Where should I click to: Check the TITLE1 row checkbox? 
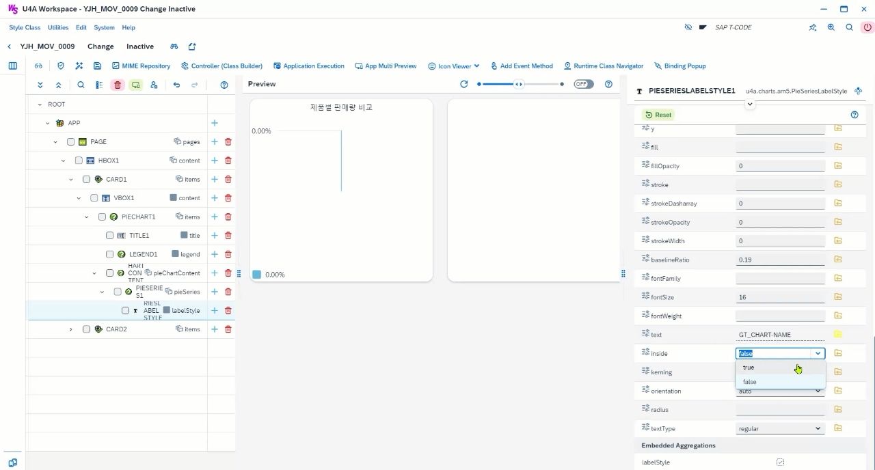[109, 235]
